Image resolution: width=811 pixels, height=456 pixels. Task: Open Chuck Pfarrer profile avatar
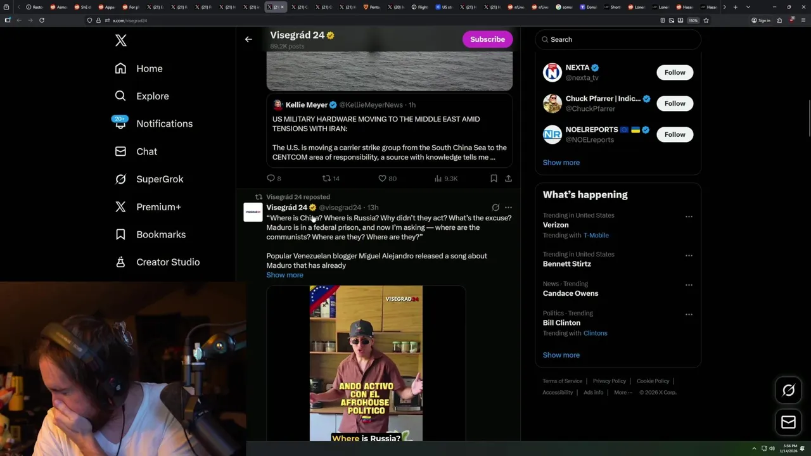click(552, 103)
